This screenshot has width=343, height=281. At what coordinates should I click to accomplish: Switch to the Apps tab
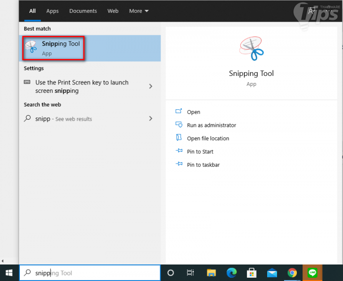[52, 11]
